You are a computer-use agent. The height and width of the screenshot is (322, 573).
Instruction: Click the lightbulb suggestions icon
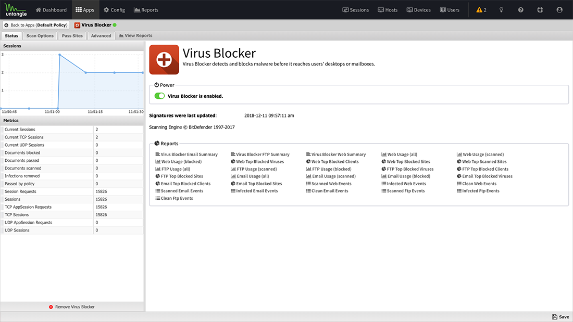501,10
